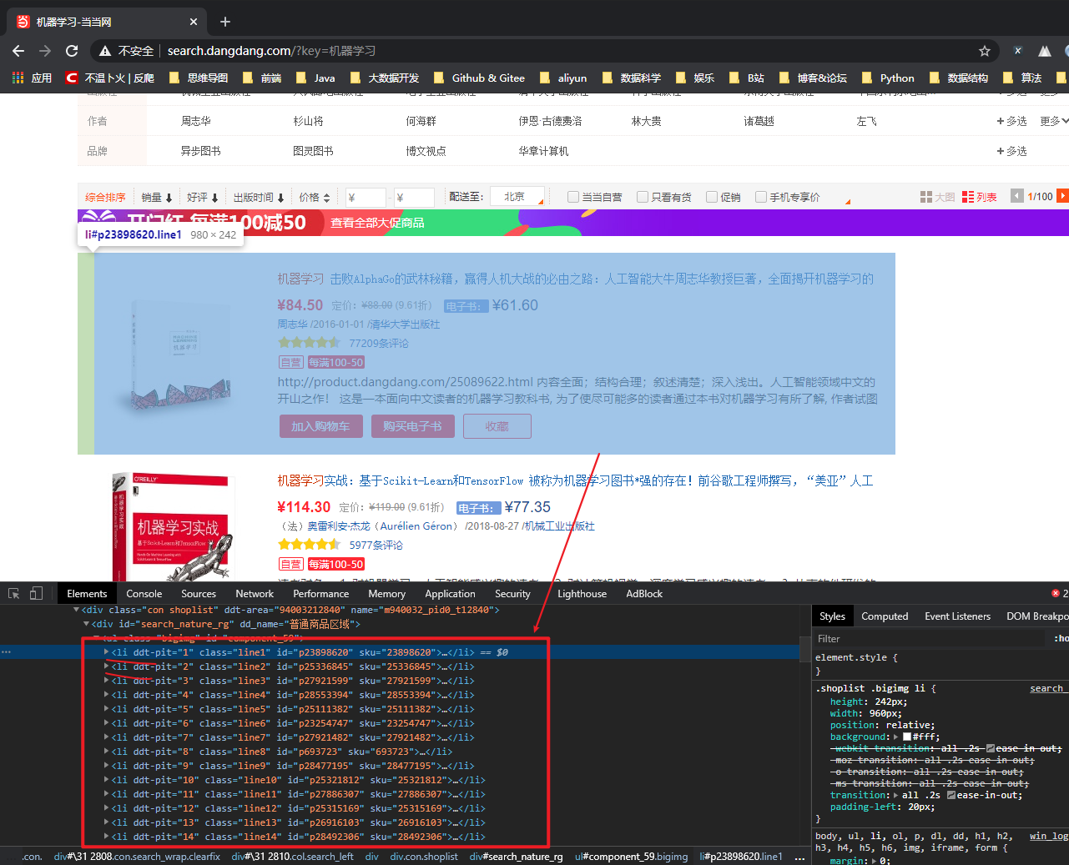Open the 数据科学 bookmark folder
This screenshot has height=865, width=1069.
coord(632,78)
